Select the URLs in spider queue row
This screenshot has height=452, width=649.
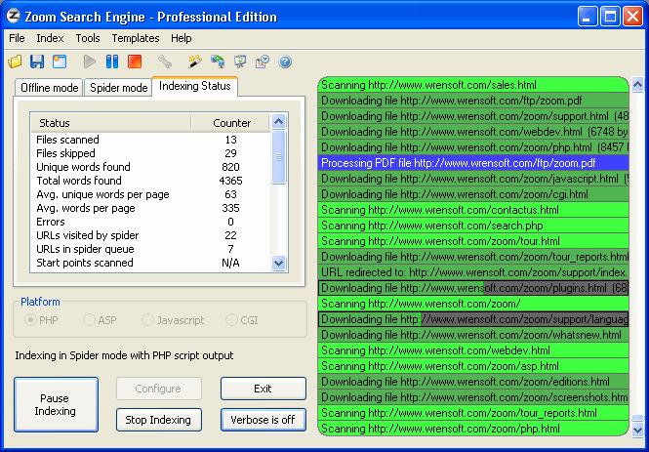pos(151,249)
